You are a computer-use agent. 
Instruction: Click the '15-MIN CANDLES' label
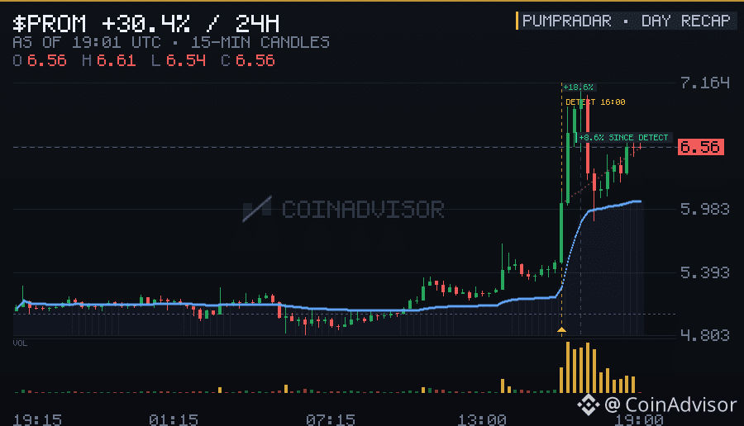[260, 43]
